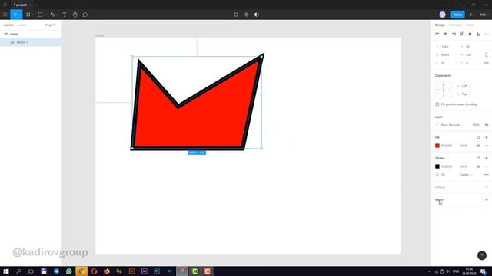The image size is (492, 276).
Task: Click Align Right icon
Action: click(x=454, y=34)
